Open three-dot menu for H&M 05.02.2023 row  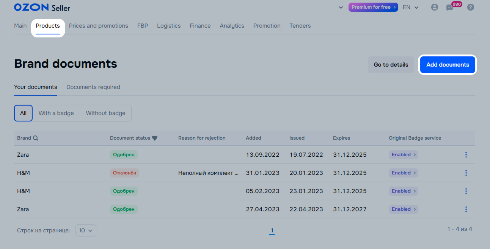pos(466,191)
